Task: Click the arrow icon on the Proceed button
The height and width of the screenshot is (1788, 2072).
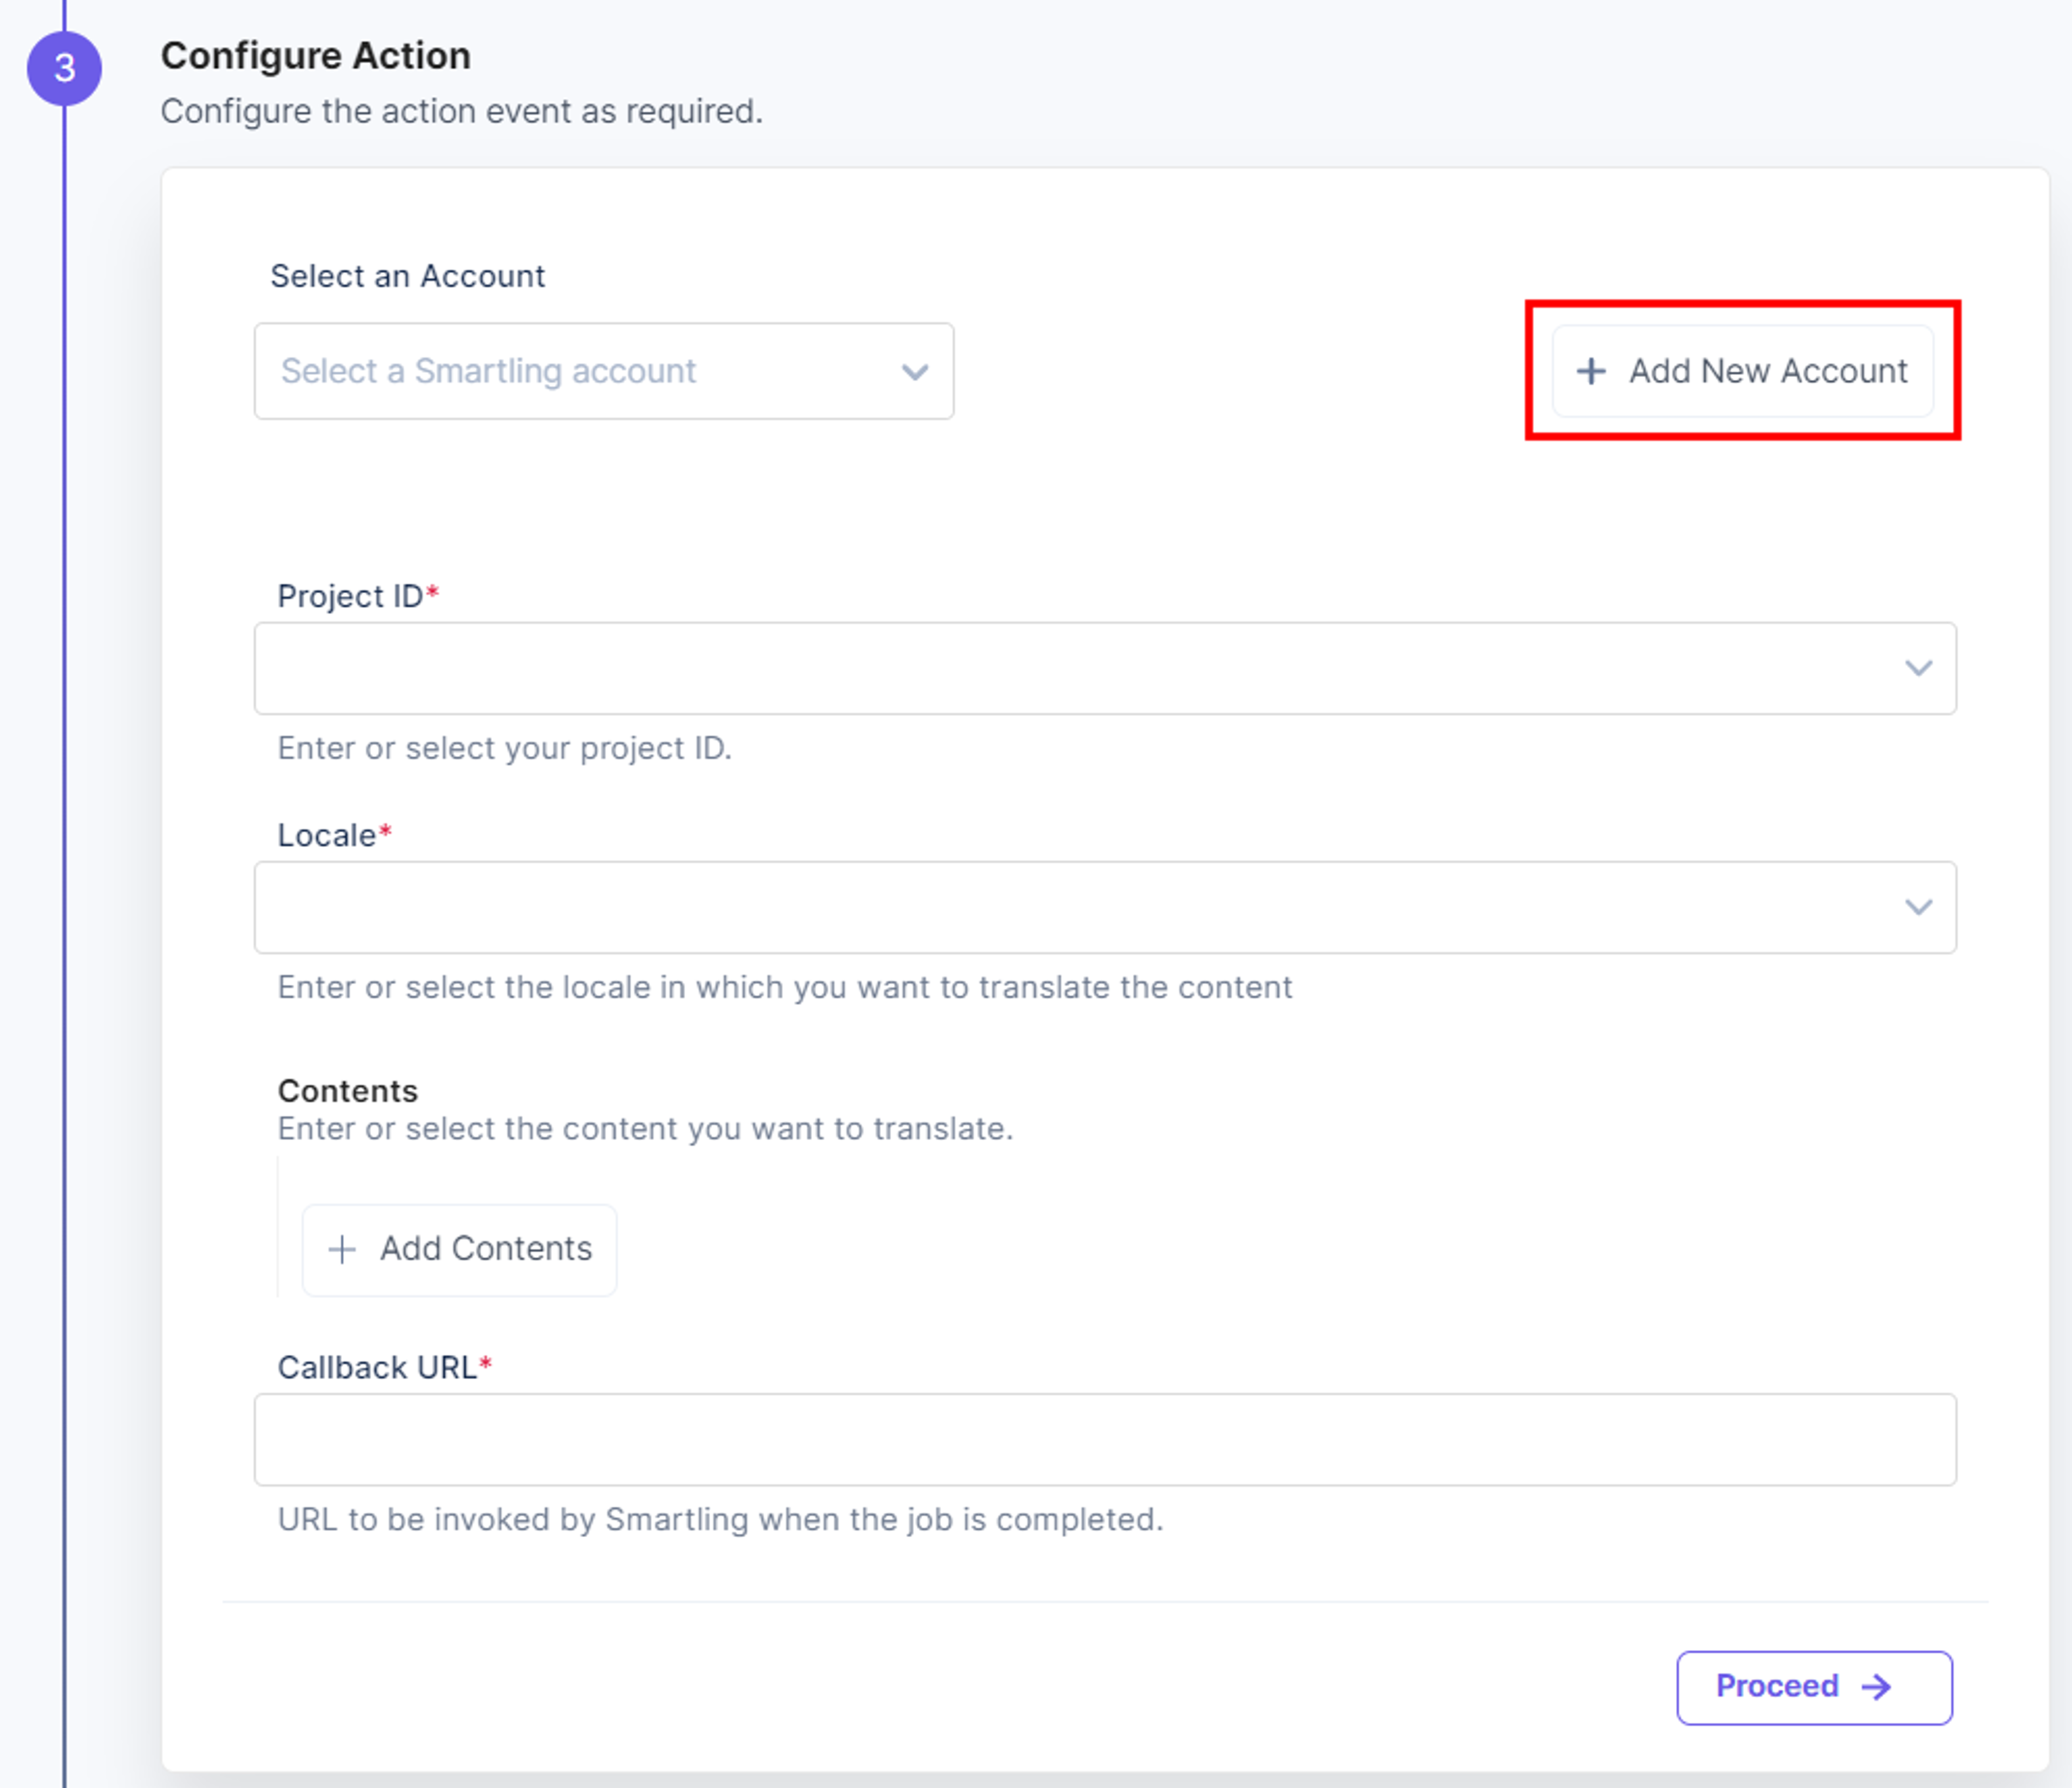Action: click(x=1876, y=1687)
